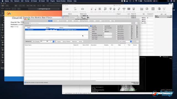Image resolution: width=177 pixels, height=99 pixels.
Task: Click the Report icon in Horos DB toolbar
Action: 164,9
